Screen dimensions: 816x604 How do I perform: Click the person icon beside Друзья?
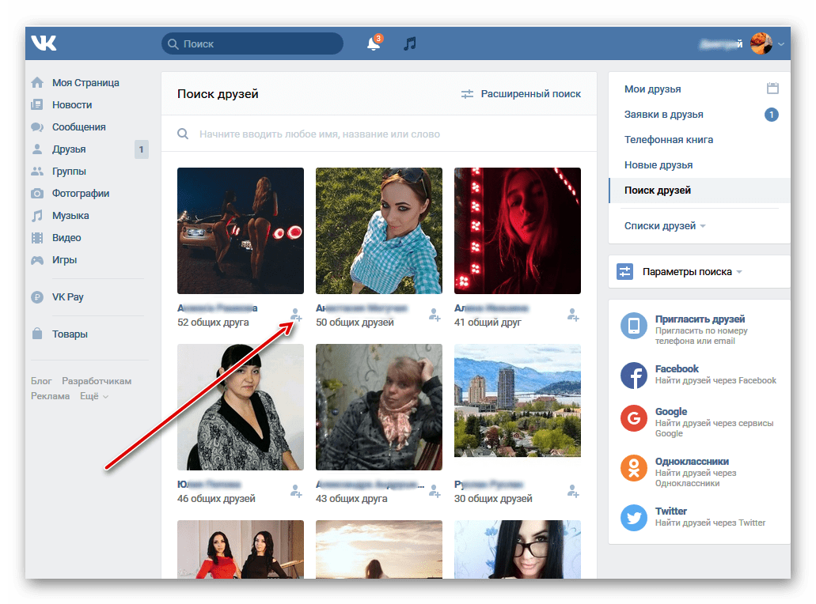(37, 149)
